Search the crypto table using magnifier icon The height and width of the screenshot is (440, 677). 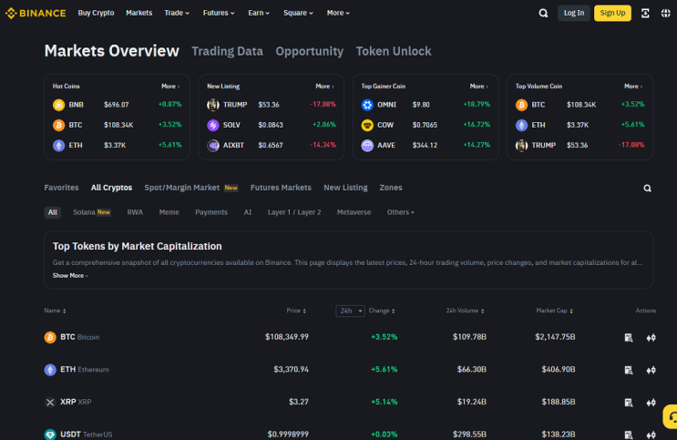(x=647, y=189)
